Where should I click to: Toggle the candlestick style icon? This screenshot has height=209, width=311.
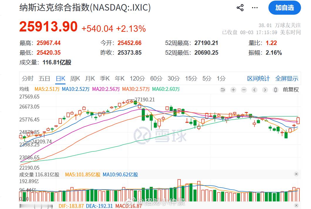click(275, 90)
